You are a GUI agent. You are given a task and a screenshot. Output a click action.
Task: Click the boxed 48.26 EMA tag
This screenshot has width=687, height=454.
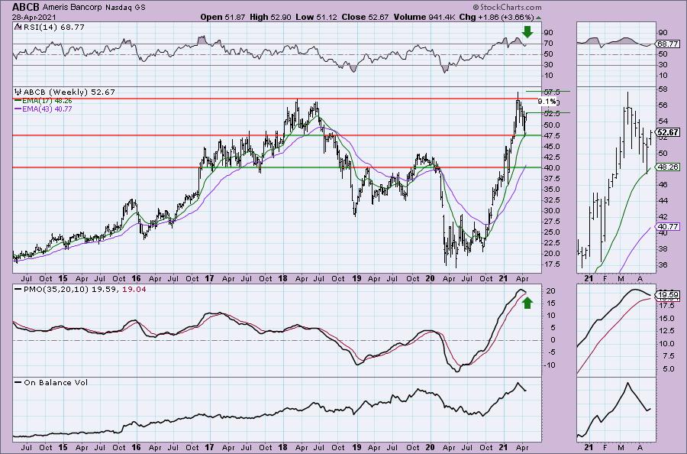pyautogui.click(x=668, y=167)
